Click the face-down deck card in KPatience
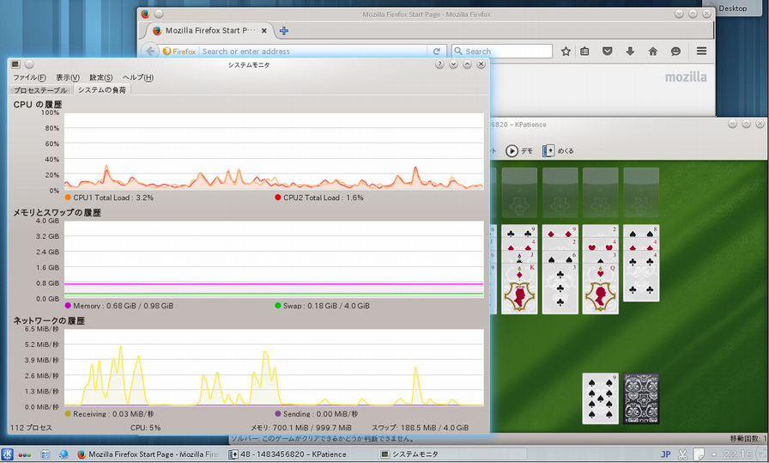 click(641, 399)
